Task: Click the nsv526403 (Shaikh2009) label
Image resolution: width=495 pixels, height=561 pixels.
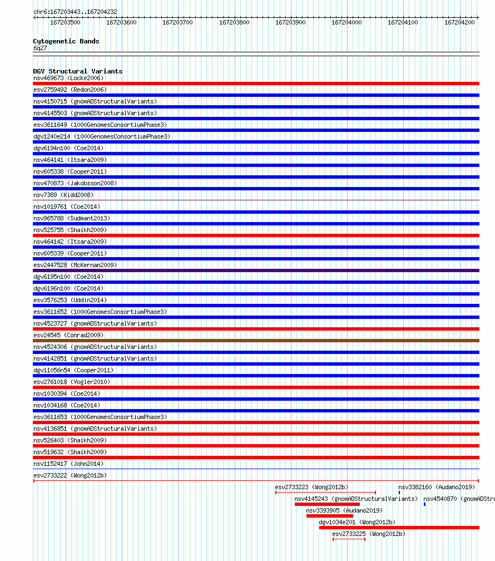Action: pyautogui.click(x=70, y=440)
